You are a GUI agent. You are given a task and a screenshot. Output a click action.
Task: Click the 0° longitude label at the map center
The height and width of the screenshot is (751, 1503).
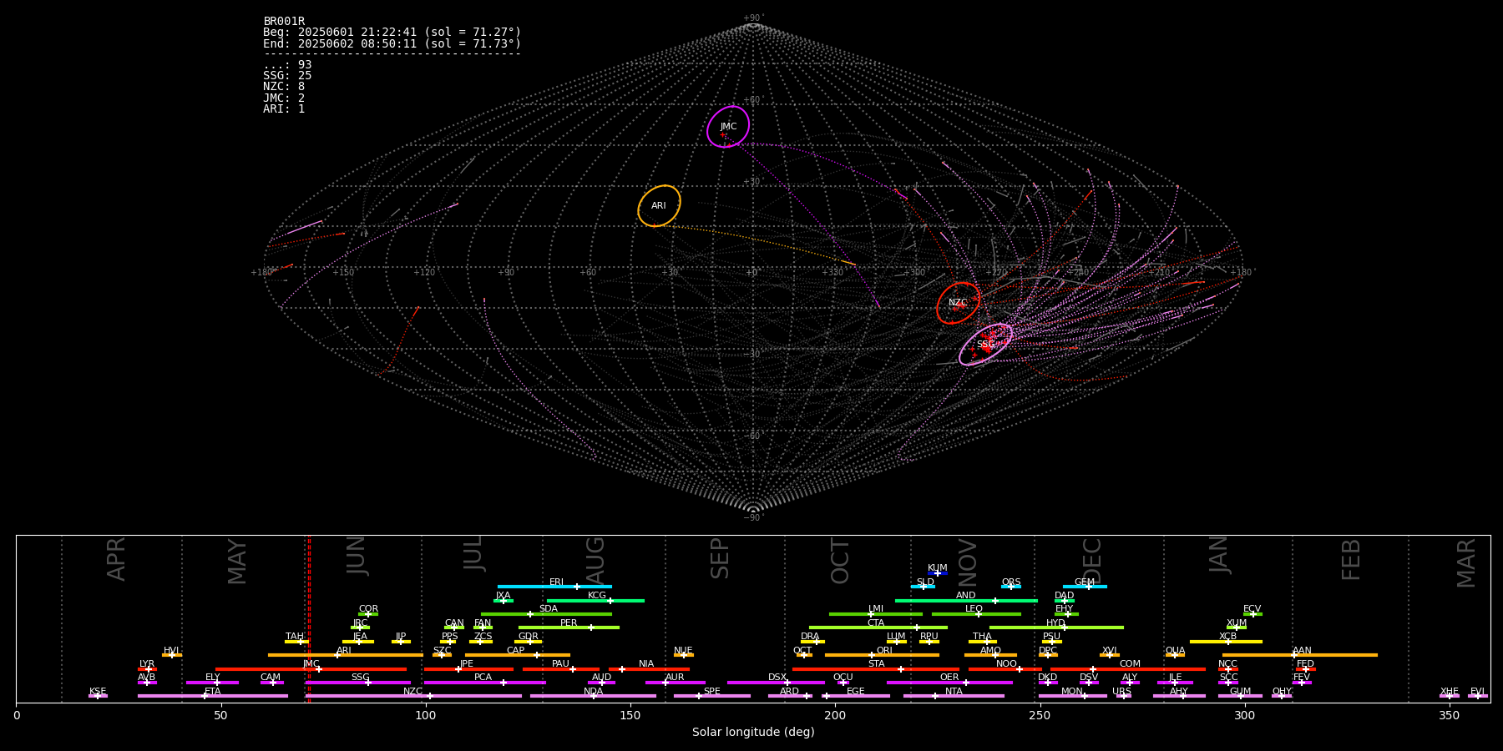click(x=752, y=273)
